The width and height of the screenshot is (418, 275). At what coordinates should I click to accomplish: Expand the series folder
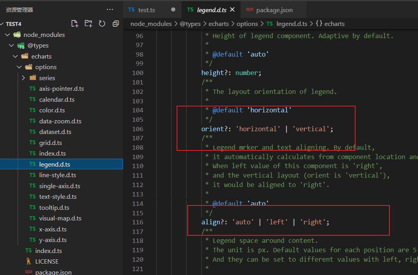coord(23,78)
